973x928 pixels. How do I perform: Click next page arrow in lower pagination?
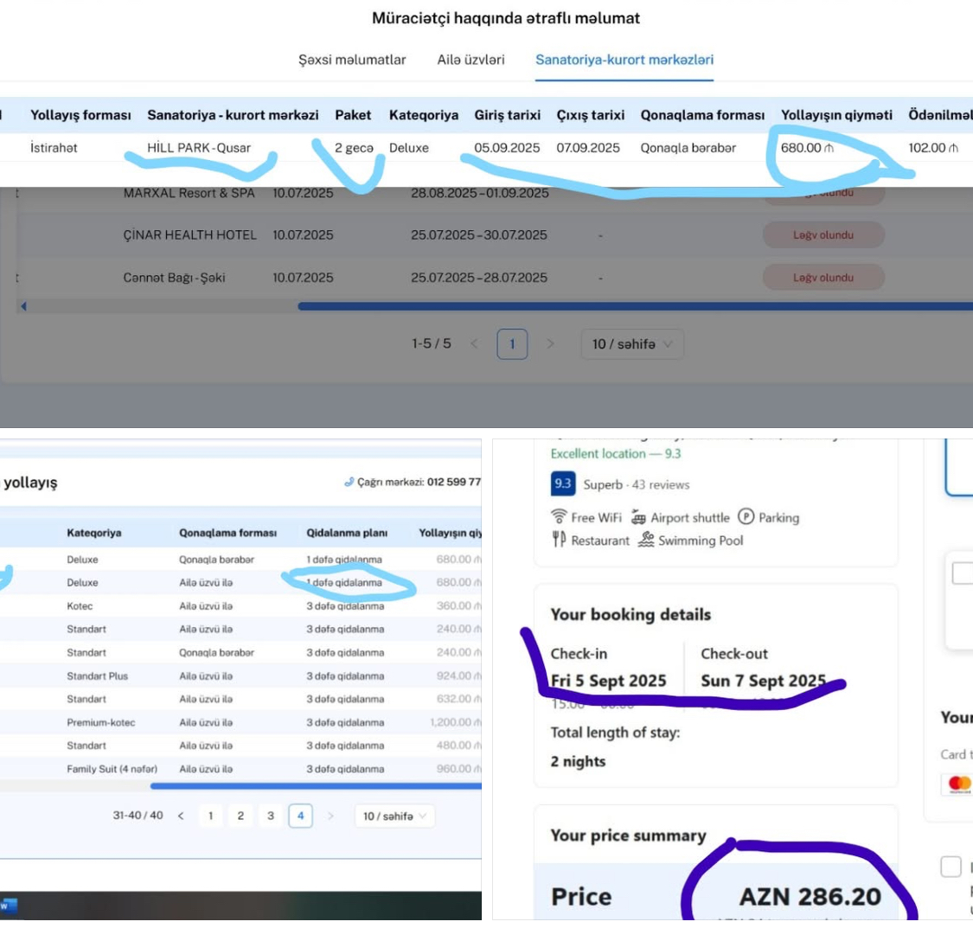330,816
